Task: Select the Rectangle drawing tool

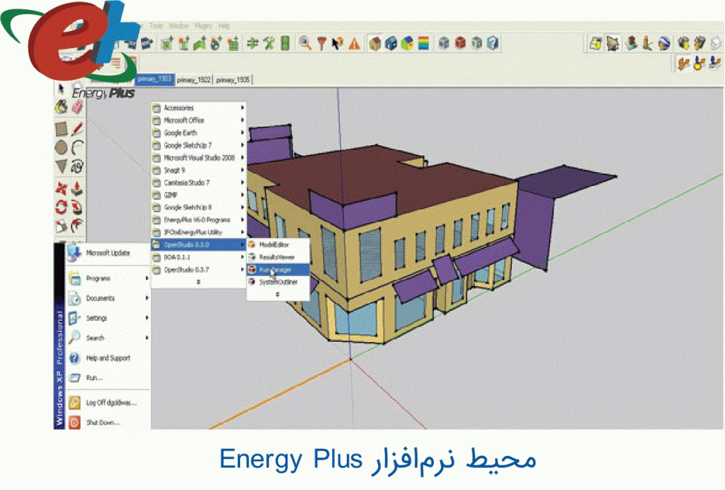Action: point(61,128)
